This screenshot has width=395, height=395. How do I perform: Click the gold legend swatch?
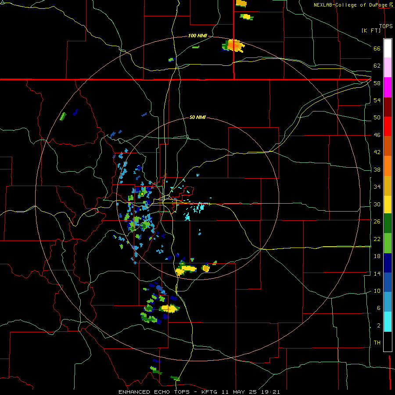tap(388, 186)
